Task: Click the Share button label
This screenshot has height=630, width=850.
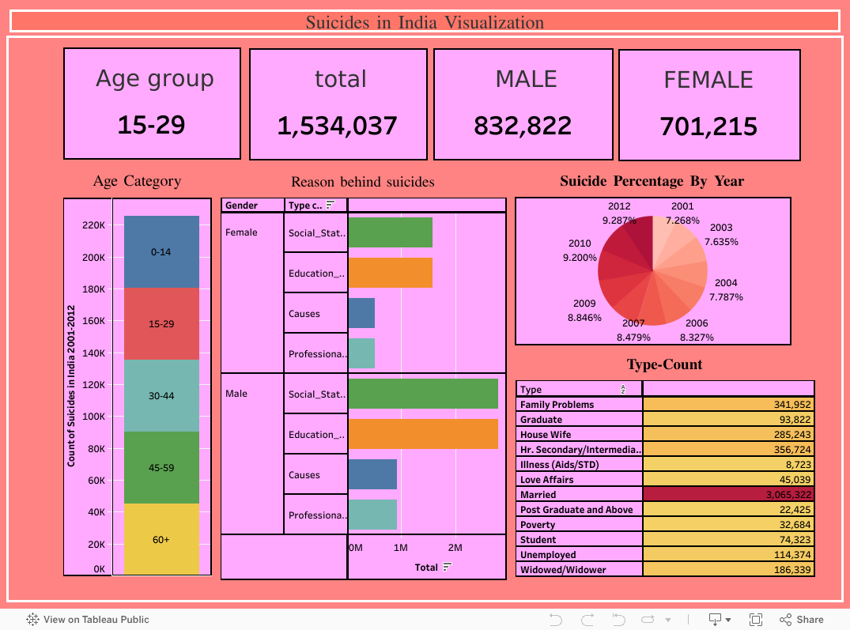Action: pyautogui.click(x=809, y=620)
